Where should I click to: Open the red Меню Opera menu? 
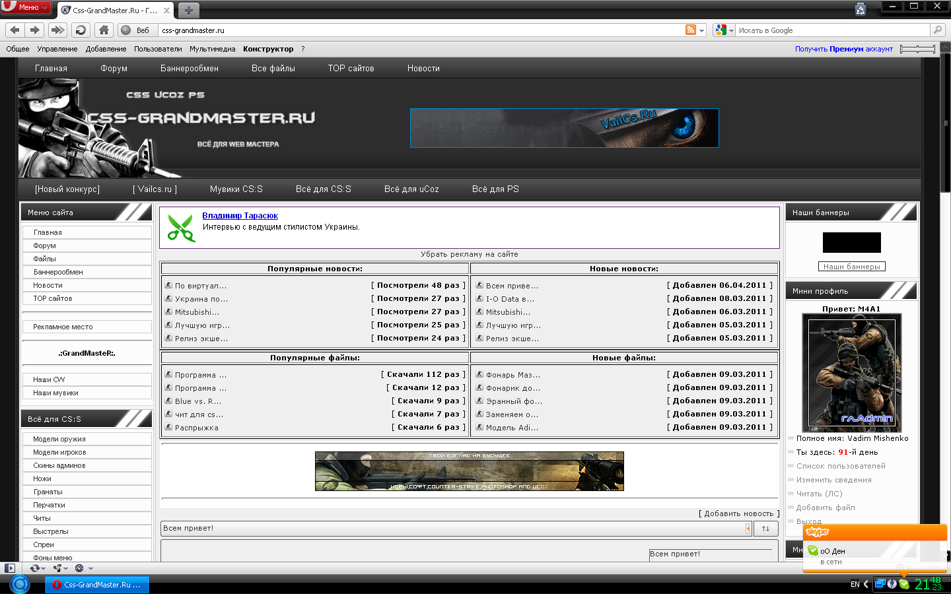point(26,7)
